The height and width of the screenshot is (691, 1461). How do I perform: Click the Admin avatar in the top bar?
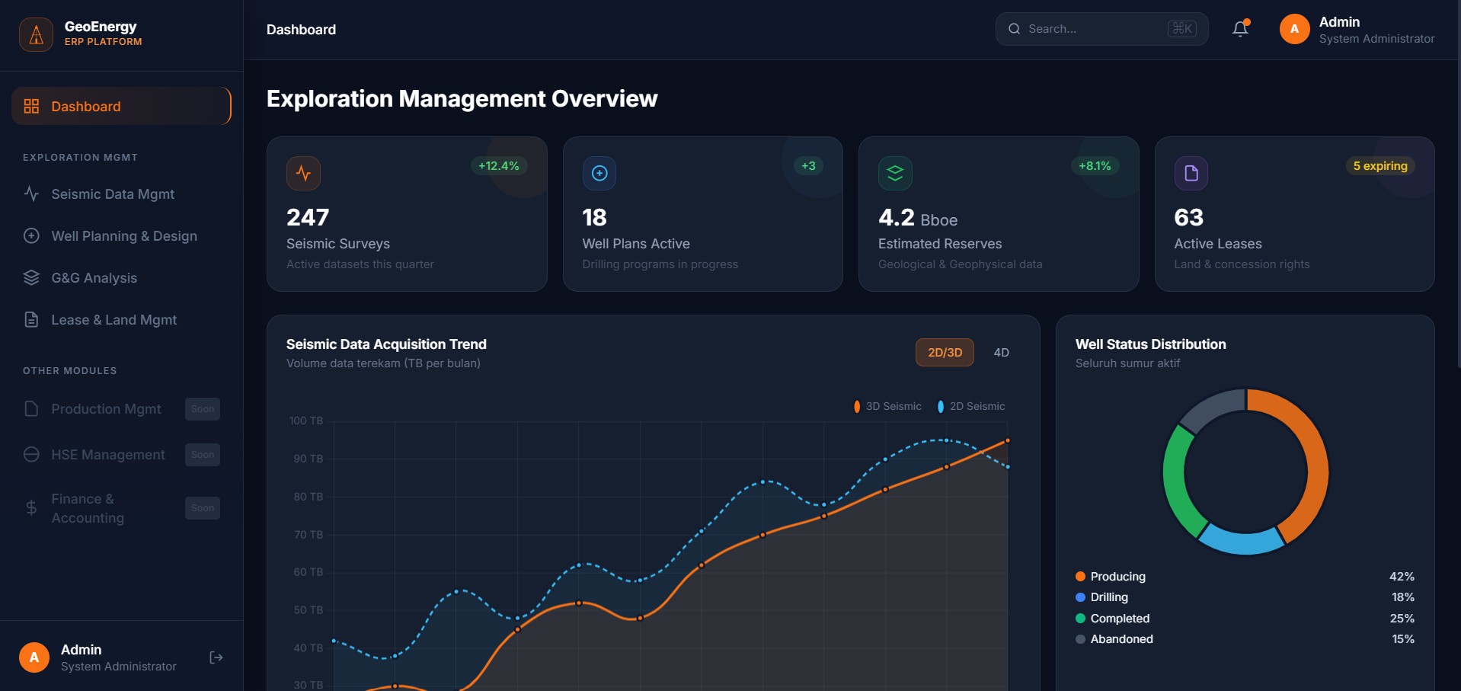tap(1294, 29)
